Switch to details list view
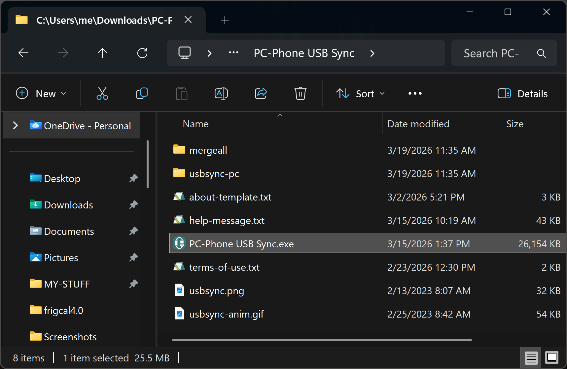Viewport: 567px width, 369px height. (x=531, y=357)
